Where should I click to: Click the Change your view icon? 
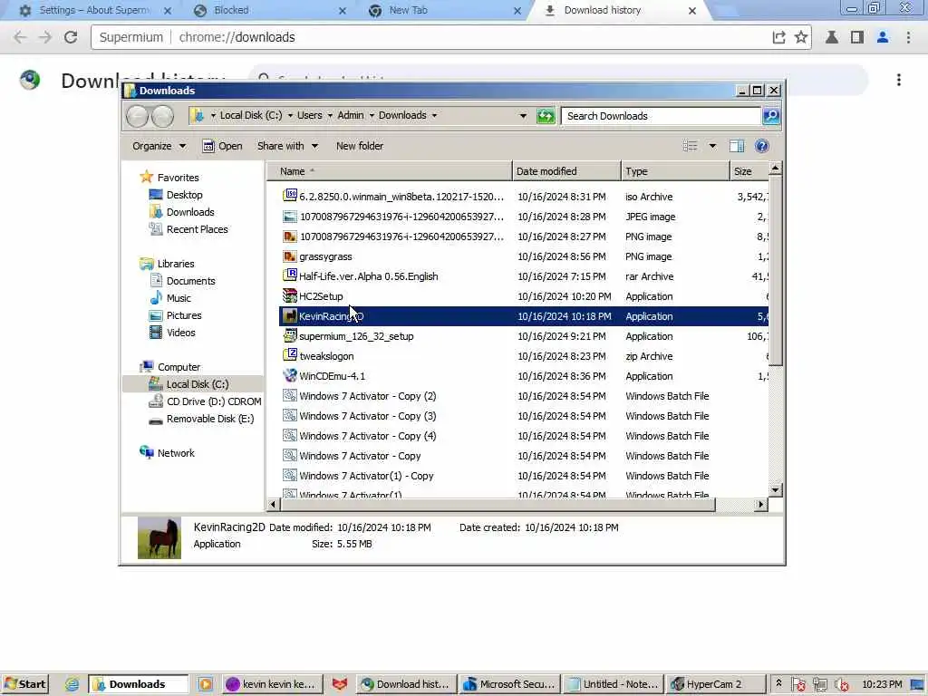pyautogui.click(x=690, y=146)
